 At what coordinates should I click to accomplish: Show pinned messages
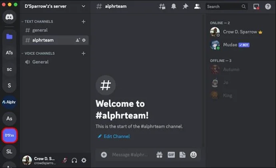coord(185,6)
